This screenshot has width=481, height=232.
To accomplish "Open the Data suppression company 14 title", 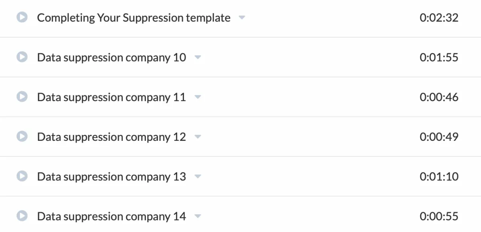I will coord(112,216).
